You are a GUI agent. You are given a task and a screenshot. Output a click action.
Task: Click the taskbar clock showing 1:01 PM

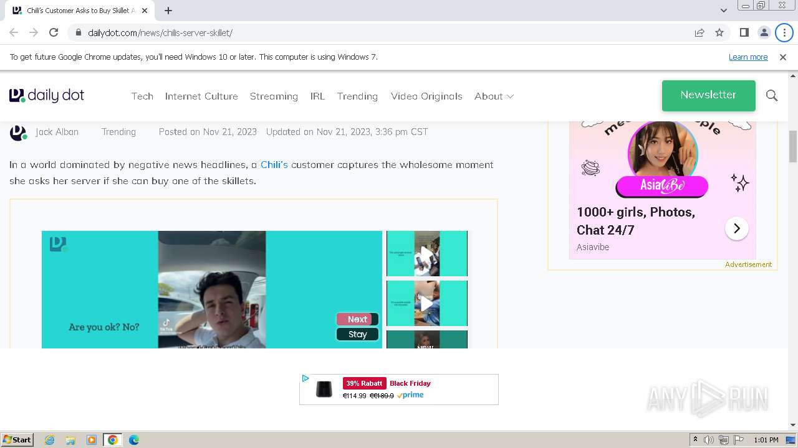pos(766,440)
